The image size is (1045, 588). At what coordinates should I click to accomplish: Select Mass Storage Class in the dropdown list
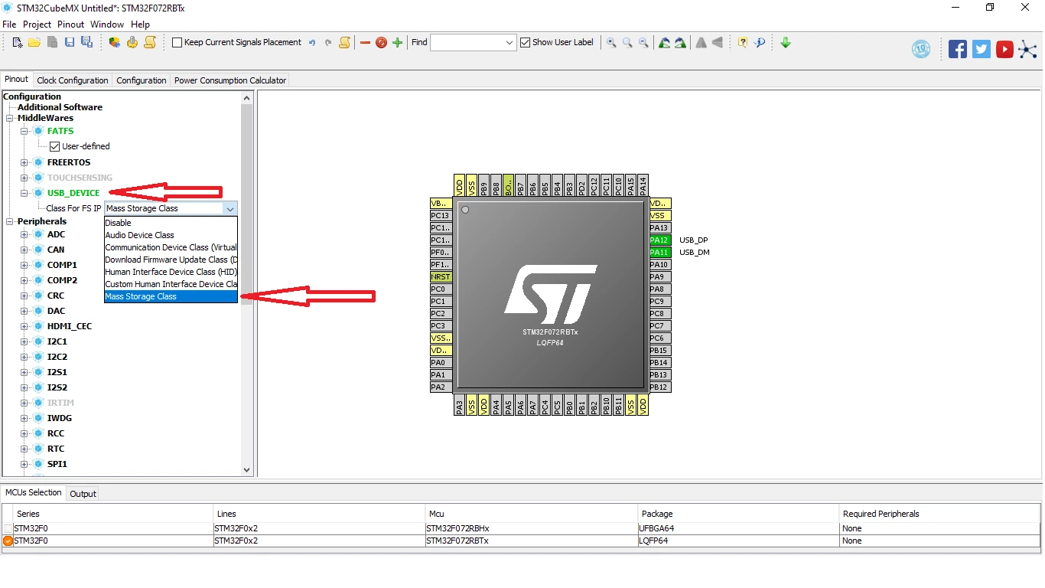tap(171, 296)
